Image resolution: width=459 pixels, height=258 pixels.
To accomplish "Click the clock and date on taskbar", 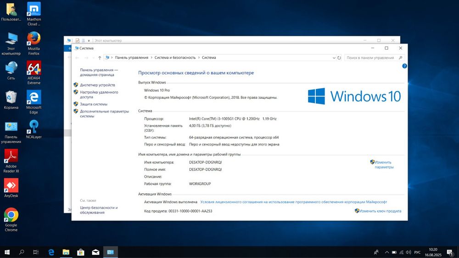I will [433, 252].
